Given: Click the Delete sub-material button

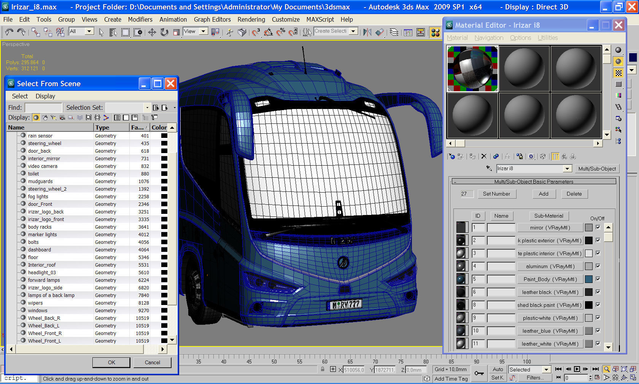Looking at the screenshot, I should point(574,194).
